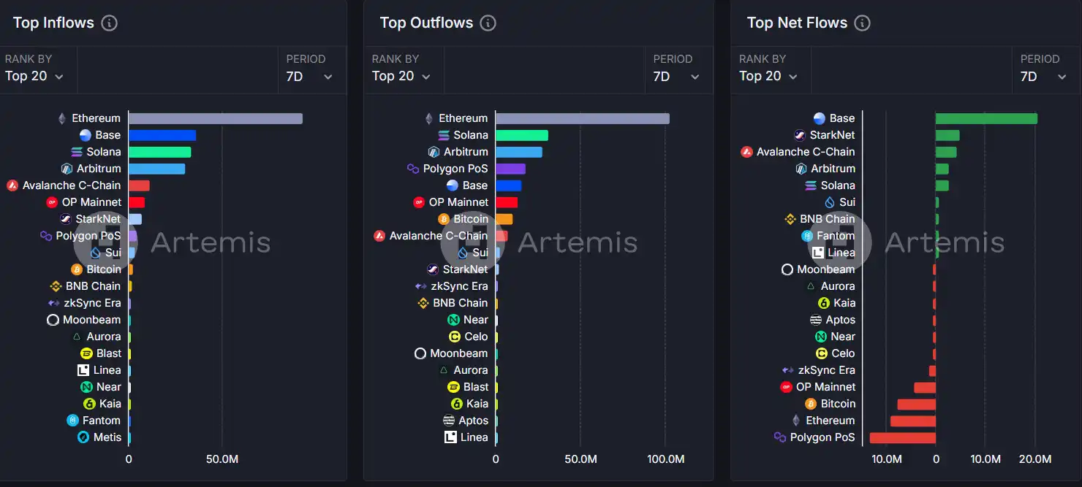Click the Base logo in Top Net Flows

pyautogui.click(x=820, y=118)
